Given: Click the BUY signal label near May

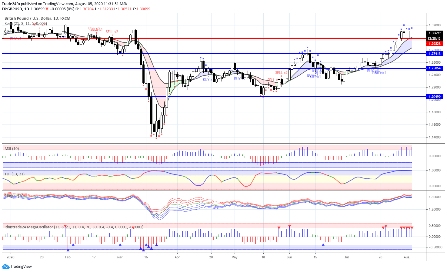Looking at the screenshot, I should click(237, 79).
